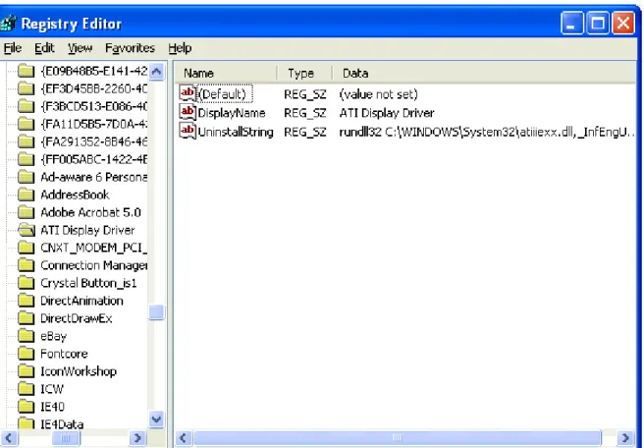The image size is (644, 448).
Task: Click the IE4Data folder icon
Action: tap(27, 423)
